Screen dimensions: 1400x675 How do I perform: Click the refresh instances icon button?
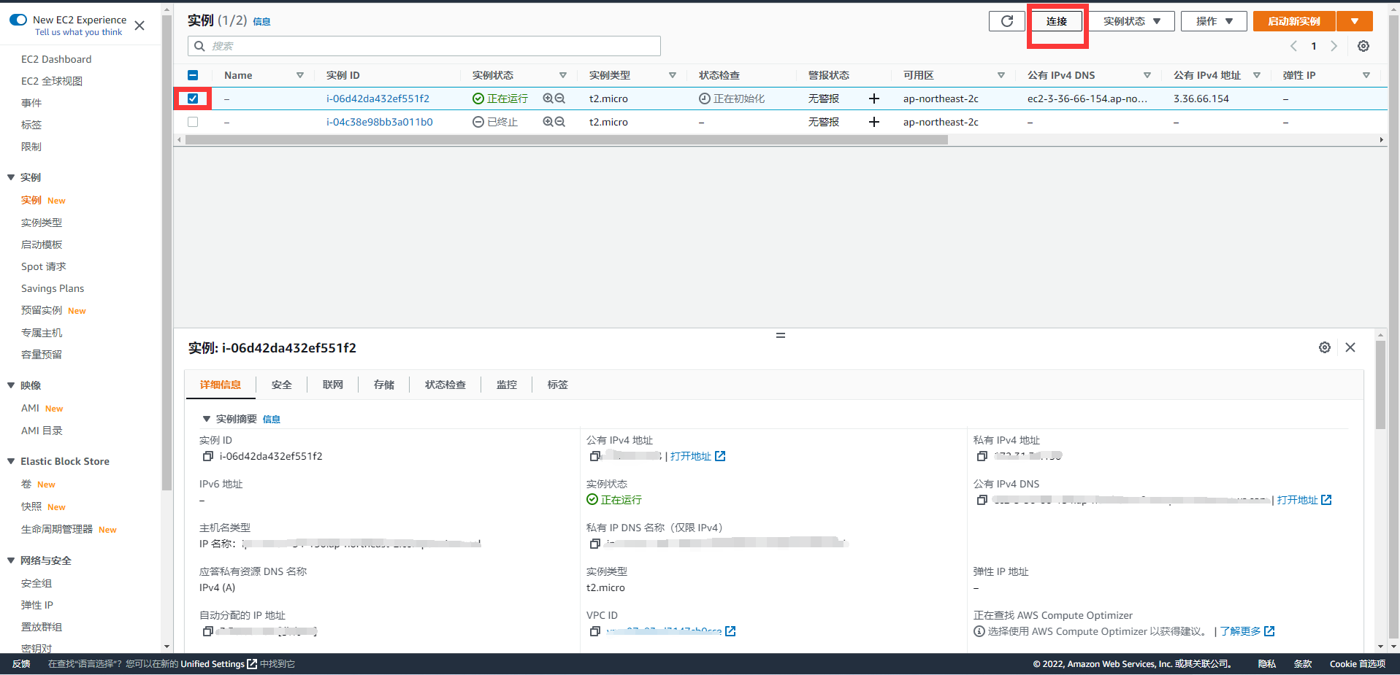pyautogui.click(x=1006, y=21)
